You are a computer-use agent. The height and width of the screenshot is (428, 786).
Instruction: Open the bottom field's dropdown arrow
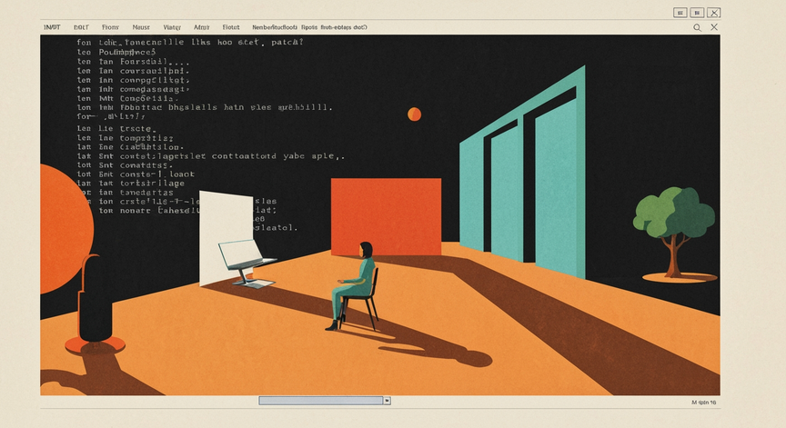click(387, 401)
